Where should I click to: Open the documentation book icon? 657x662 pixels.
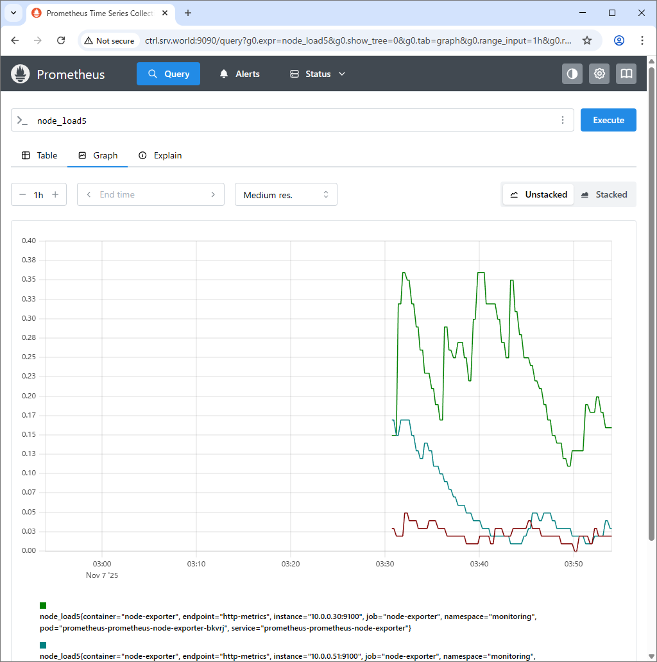[626, 74]
